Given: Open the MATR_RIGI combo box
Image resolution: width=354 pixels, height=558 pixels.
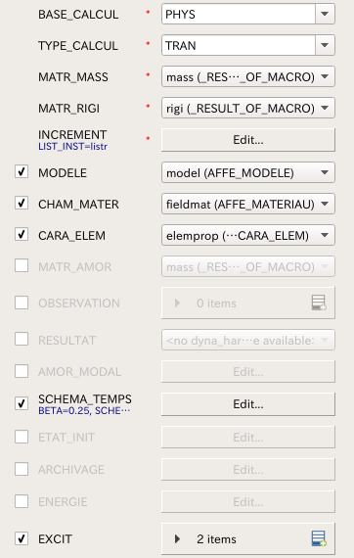Looking at the screenshot, I should tap(248, 108).
